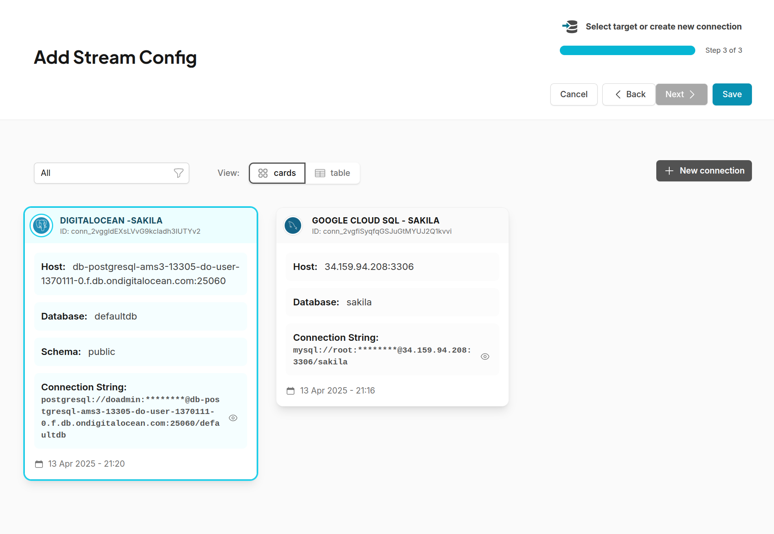Click the MySQL icon on the Google Cloud SQL card

pos(293,225)
